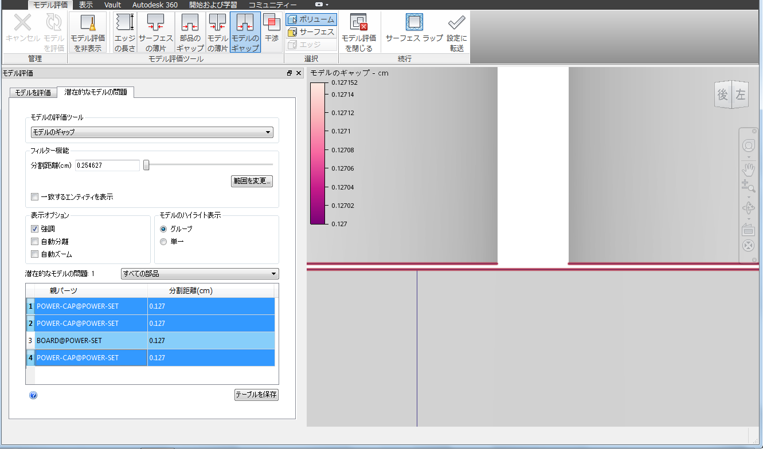Open the 表示 ribbon tab
Image resolution: width=763 pixels, height=449 pixels.
[x=86, y=5]
